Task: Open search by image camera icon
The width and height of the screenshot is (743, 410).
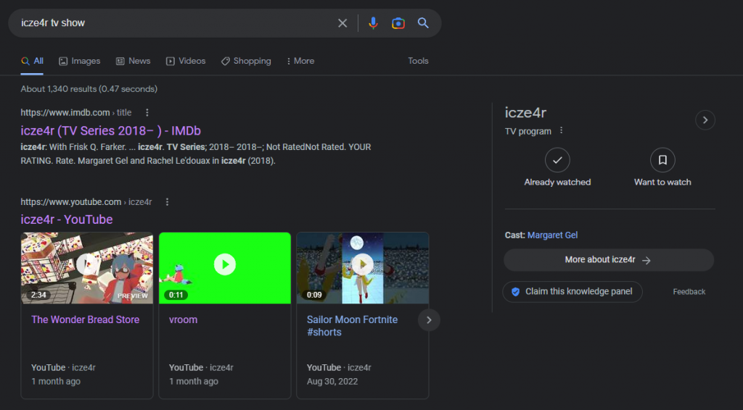Action: (x=398, y=23)
